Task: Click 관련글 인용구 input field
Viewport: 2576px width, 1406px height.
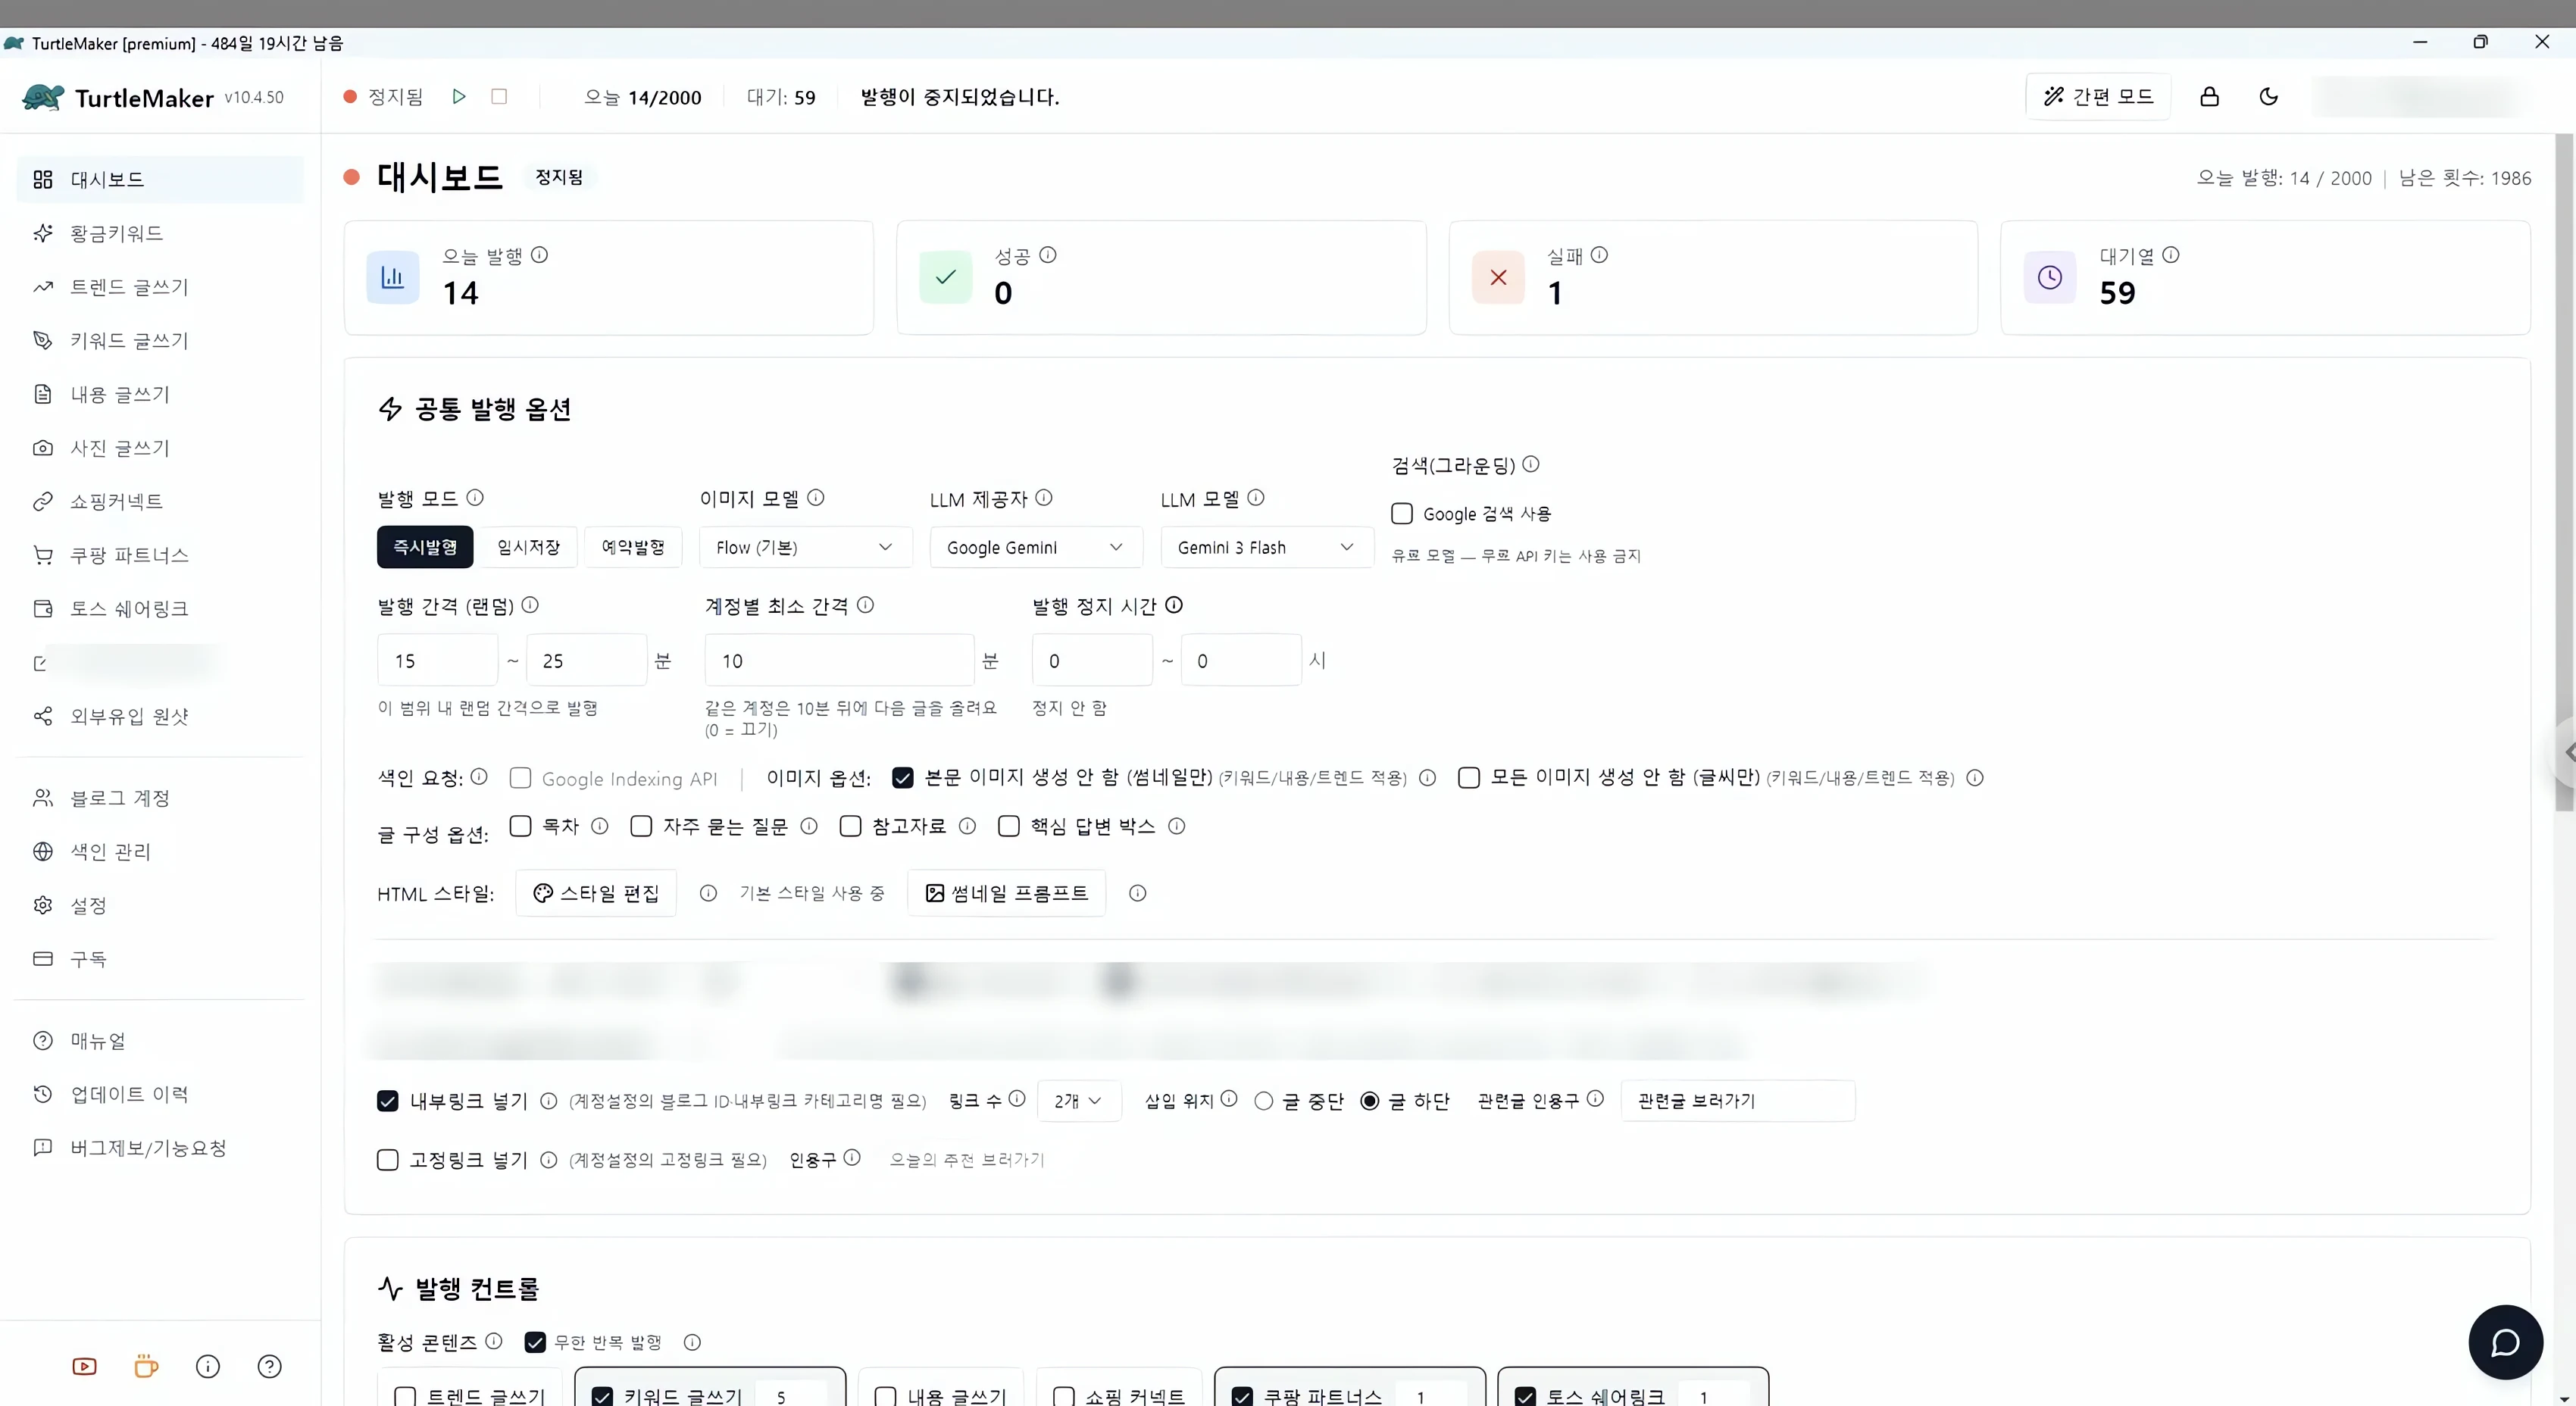Action: coord(1738,1100)
